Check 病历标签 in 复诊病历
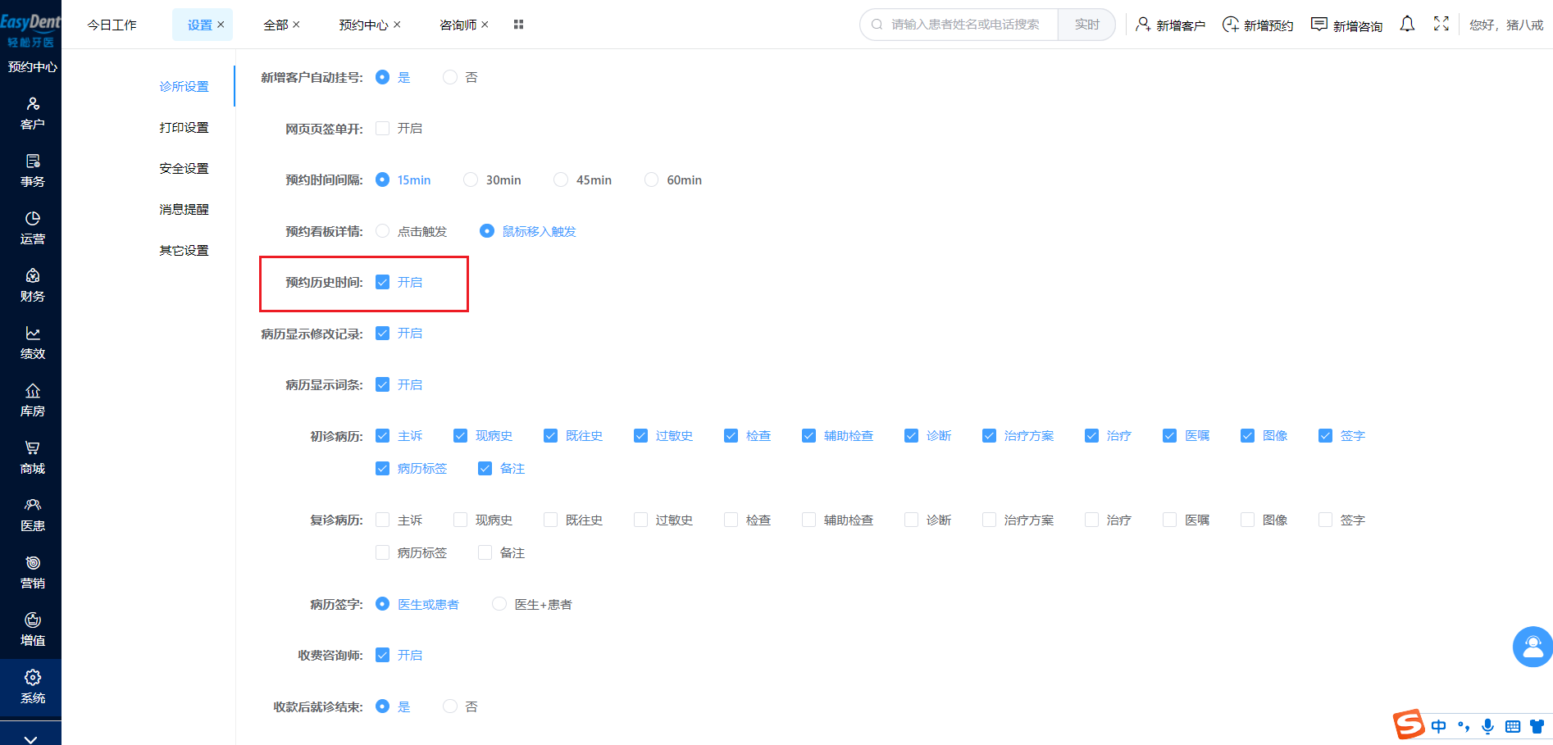This screenshot has height=745, width=1553. tap(383, 552)
